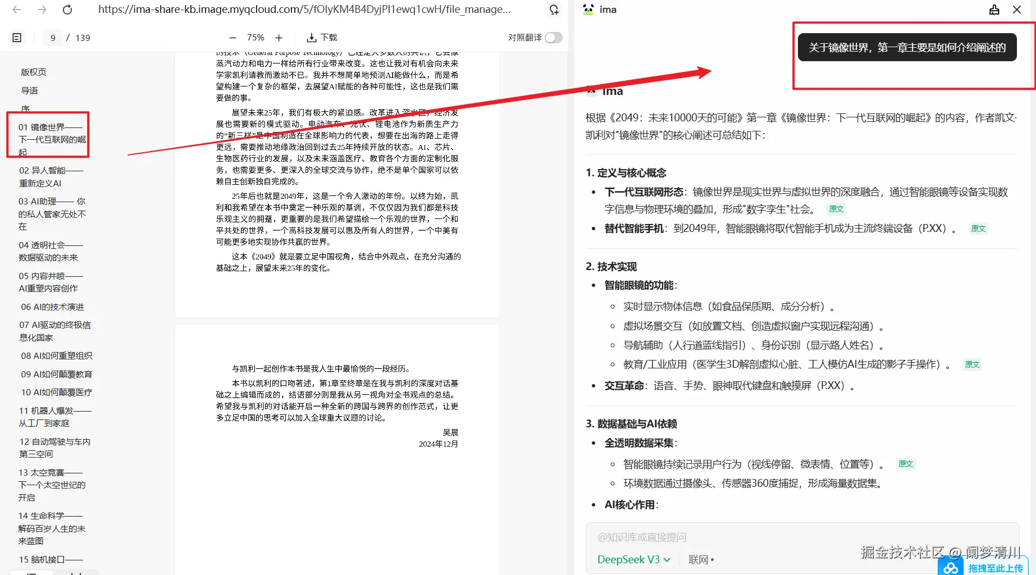1036x575 pixels.
Task: Open 原文 source after "数字孪生"社会
Action: tap(836, 209)
